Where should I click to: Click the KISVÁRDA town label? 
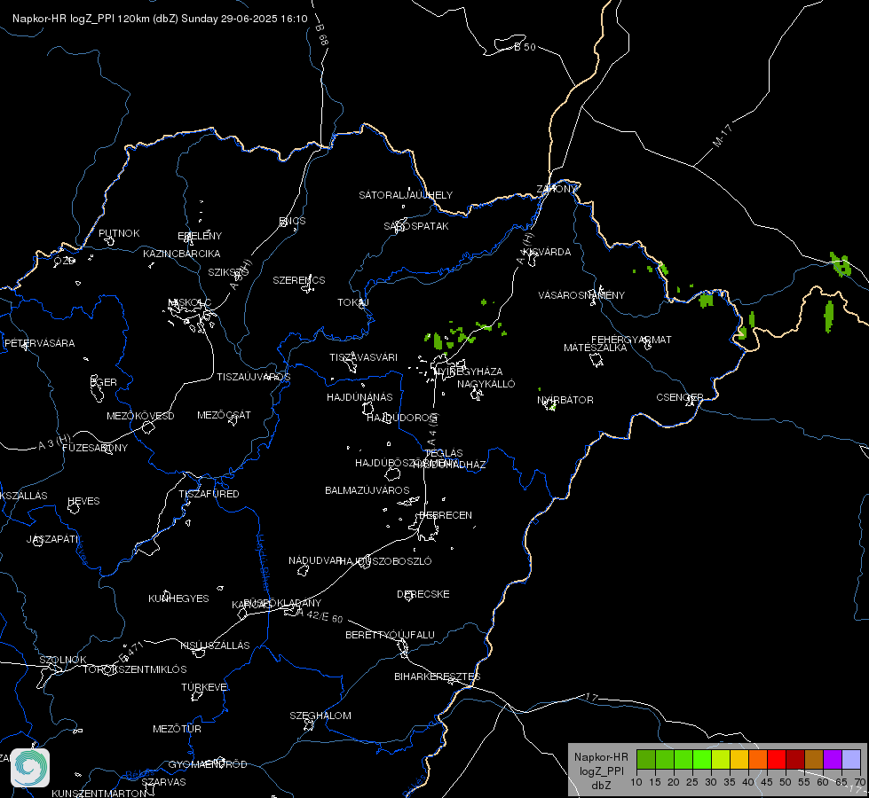(x=547, y=252)
